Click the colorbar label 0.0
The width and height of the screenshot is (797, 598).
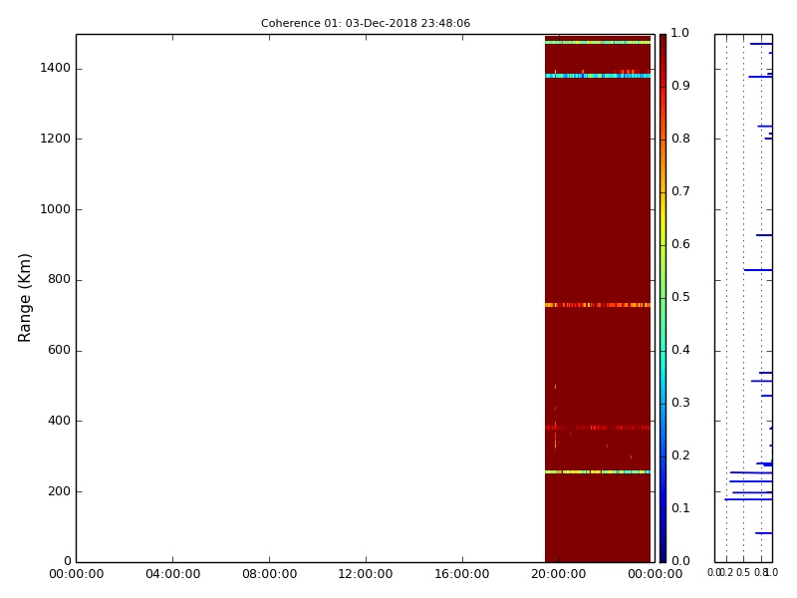[680, 561]
